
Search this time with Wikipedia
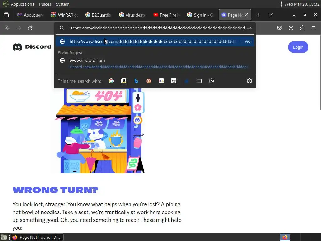[174, 81]
